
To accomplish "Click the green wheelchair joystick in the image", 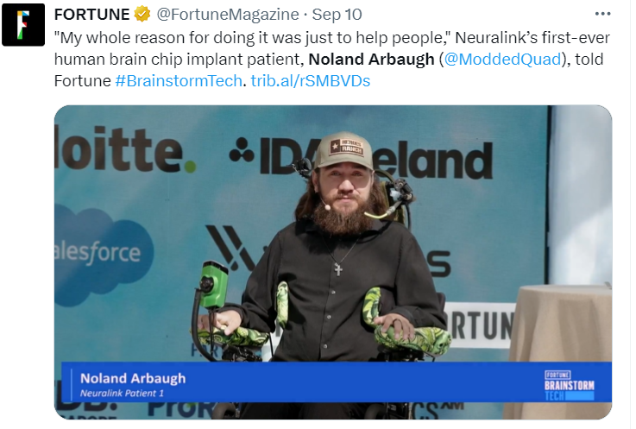I will 212,284.
